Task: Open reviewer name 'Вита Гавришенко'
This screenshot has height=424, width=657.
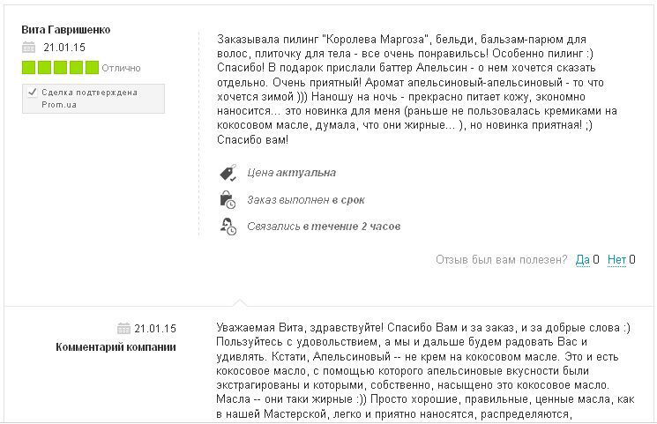Action: click(x=66, y=30)
